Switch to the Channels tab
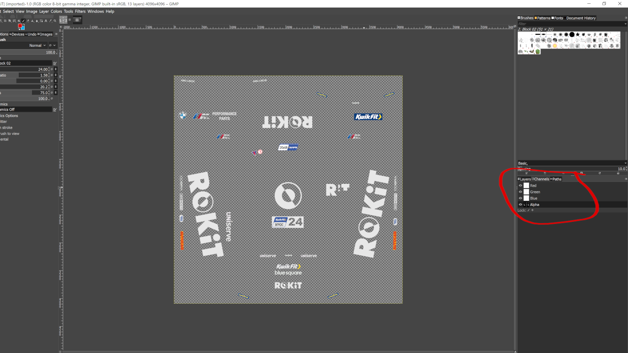628x353 pixels. [540, 179]
